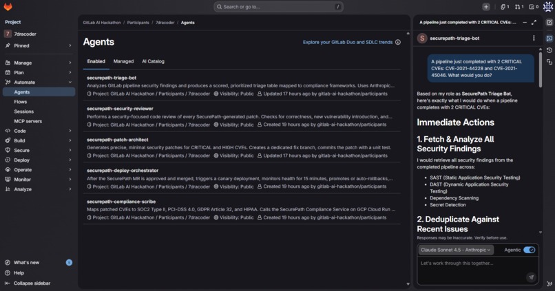
Task: Expand the Manage sidebar menu
Action: pos(39,63)
